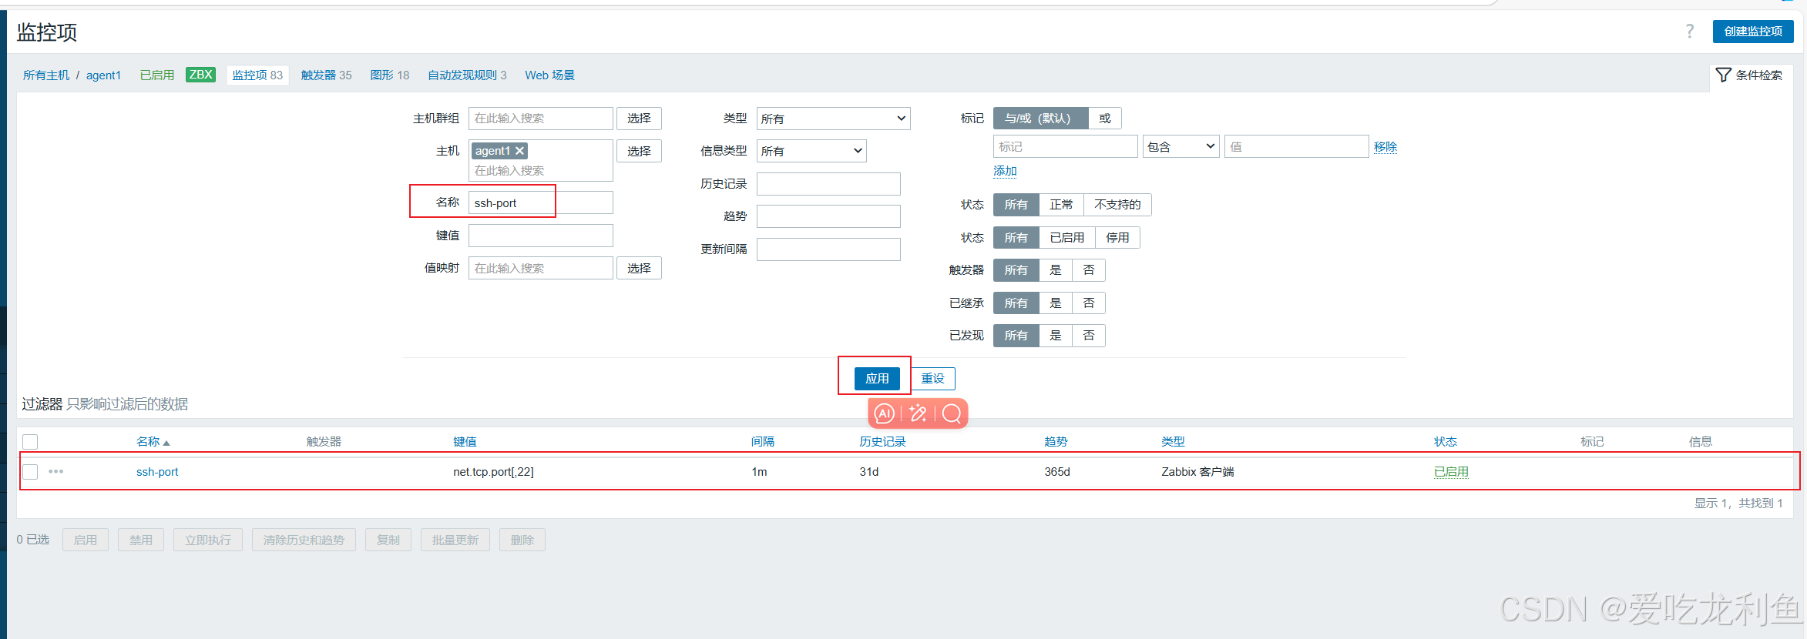Sort by 状态 column header
This screenshot has width=1807, height=639.
[1445, 442]
